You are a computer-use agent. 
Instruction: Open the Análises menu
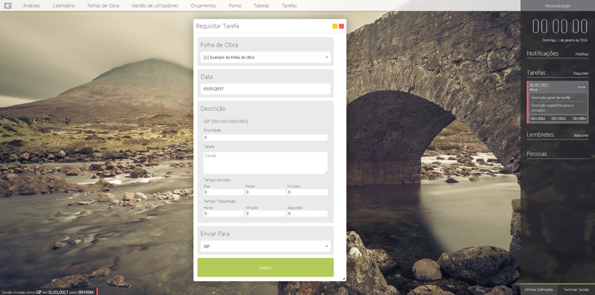(x=31, y=6)
